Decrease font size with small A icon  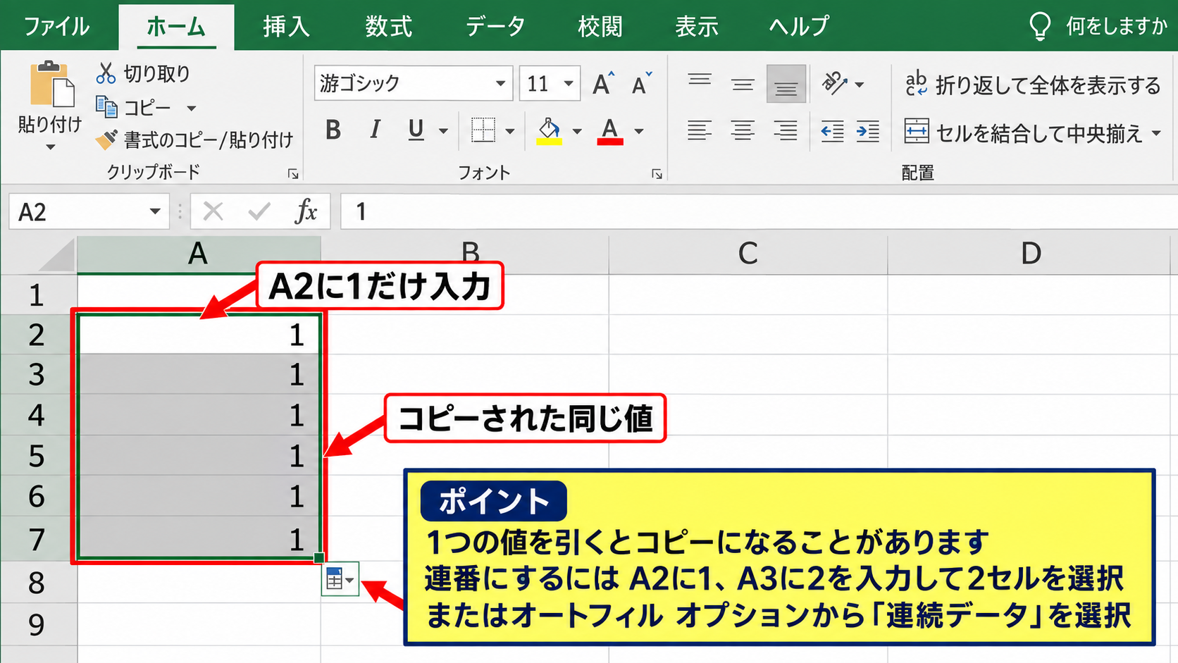tap(641, 84)
